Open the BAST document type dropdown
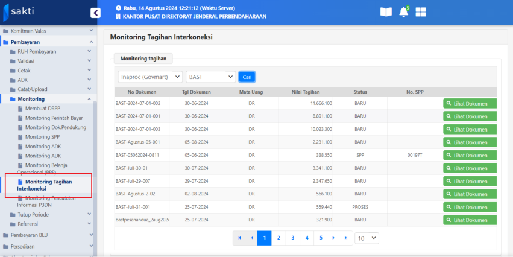The width and height of the screenshot is (513, 257). pos(210,77)
